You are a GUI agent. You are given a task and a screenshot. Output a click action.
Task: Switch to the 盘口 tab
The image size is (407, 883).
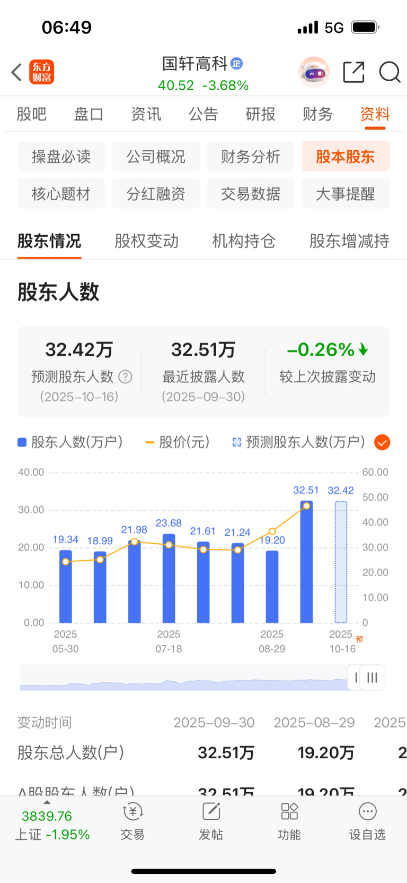[x=89, y=114]
